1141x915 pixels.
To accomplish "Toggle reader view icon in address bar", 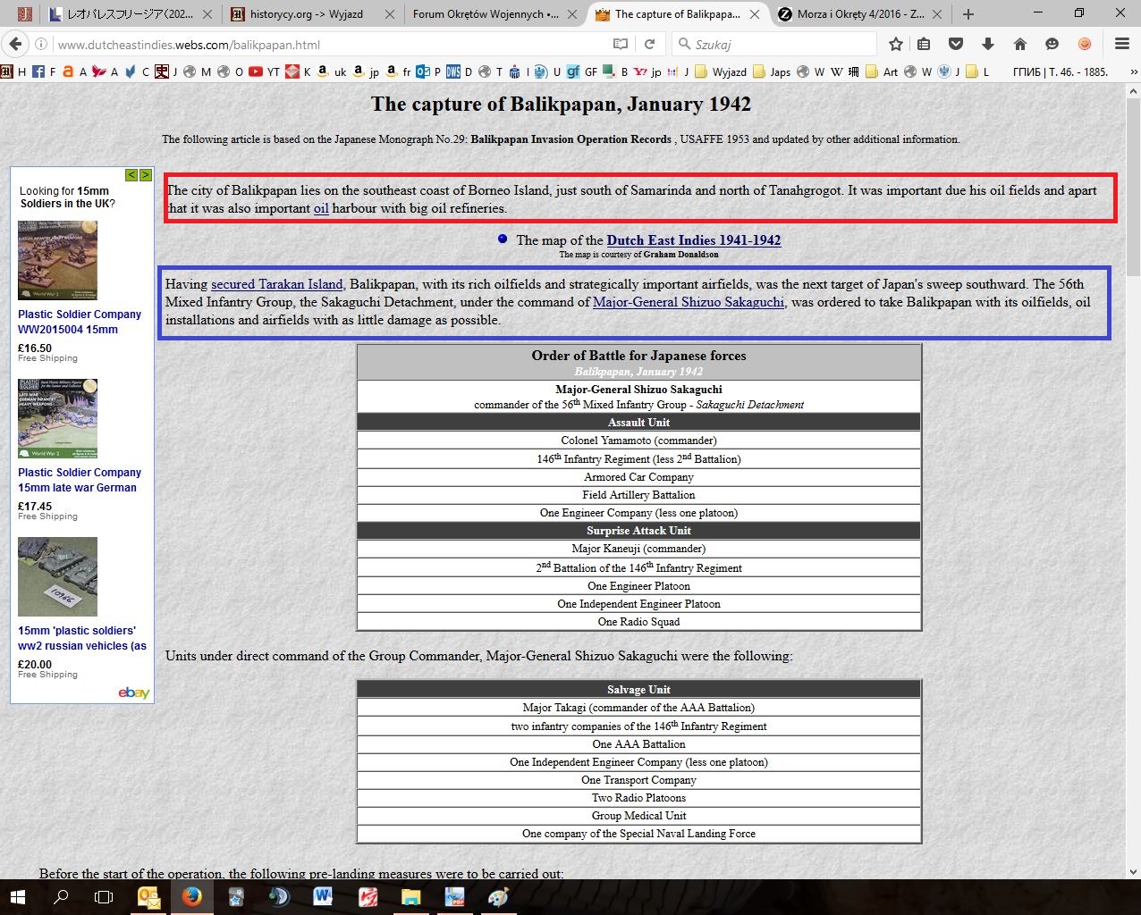I will click(x=621, y=44).
